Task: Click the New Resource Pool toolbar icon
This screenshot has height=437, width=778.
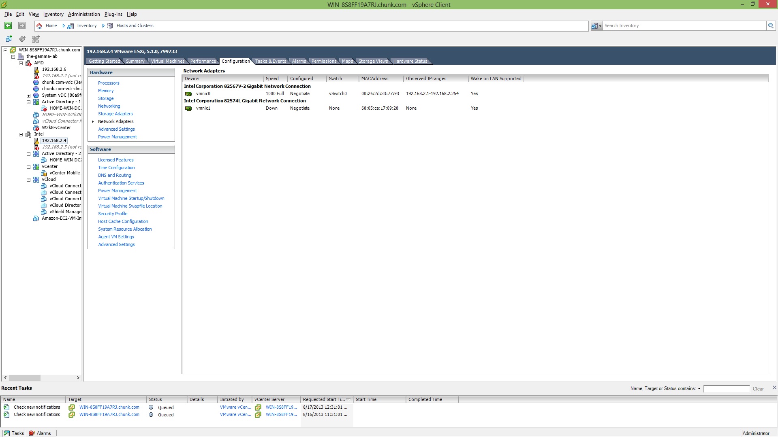Action: 22,39
